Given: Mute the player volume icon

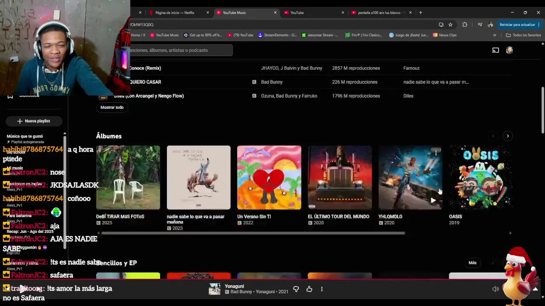Looking at the screenshot, I should click(496, 289).
